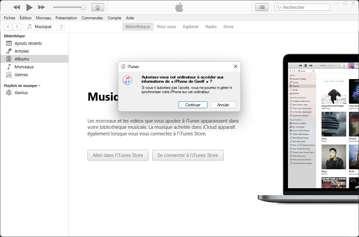359x237 pixels.
Task: Select Morceaux in the sidebar
Action: (x=34, y=67)
